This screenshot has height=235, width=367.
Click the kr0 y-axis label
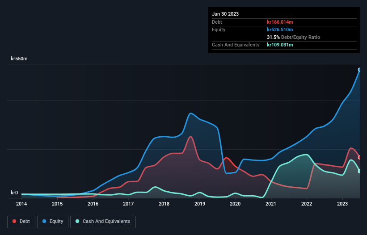(x=14, y=193)
